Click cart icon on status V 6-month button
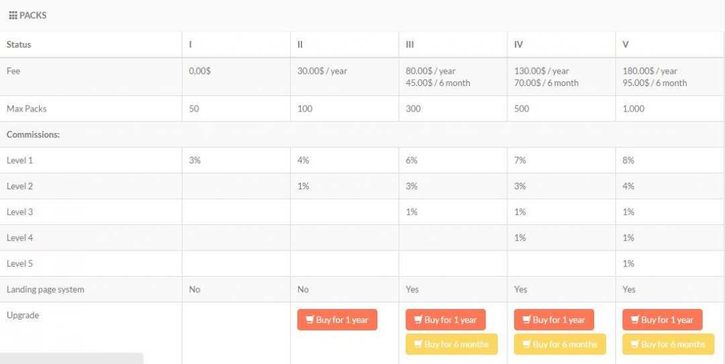The image size is (725, 364). coord(634,345)
